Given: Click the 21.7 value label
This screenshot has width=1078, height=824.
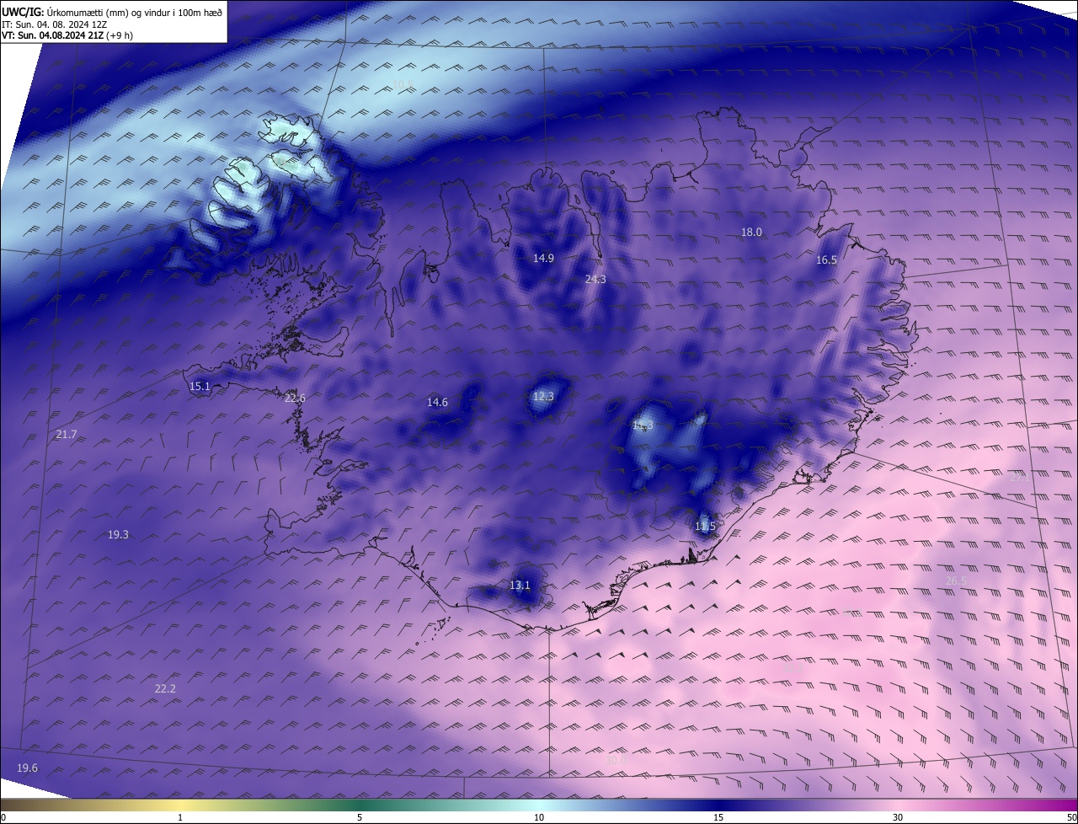Looking at the screenshot, I should click(66, 435).
